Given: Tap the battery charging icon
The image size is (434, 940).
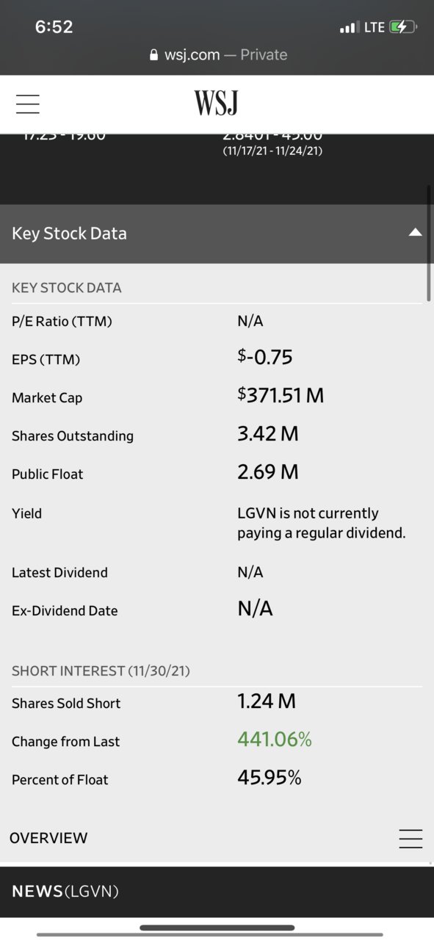Looking at the screenshot, I should (x=403, y=27).
